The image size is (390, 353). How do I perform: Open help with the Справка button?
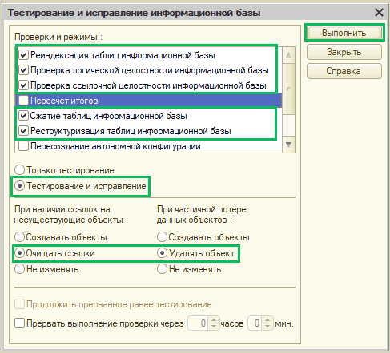[344, 71]
